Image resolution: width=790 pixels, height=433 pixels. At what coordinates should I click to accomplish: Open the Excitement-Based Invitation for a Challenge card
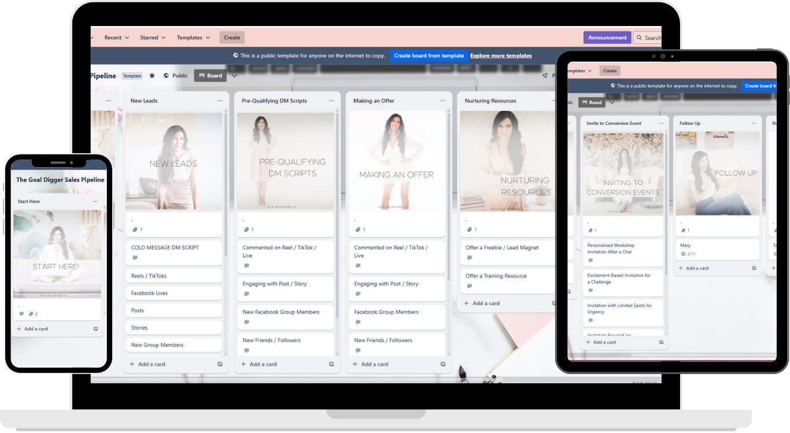(x=623, y=283)
